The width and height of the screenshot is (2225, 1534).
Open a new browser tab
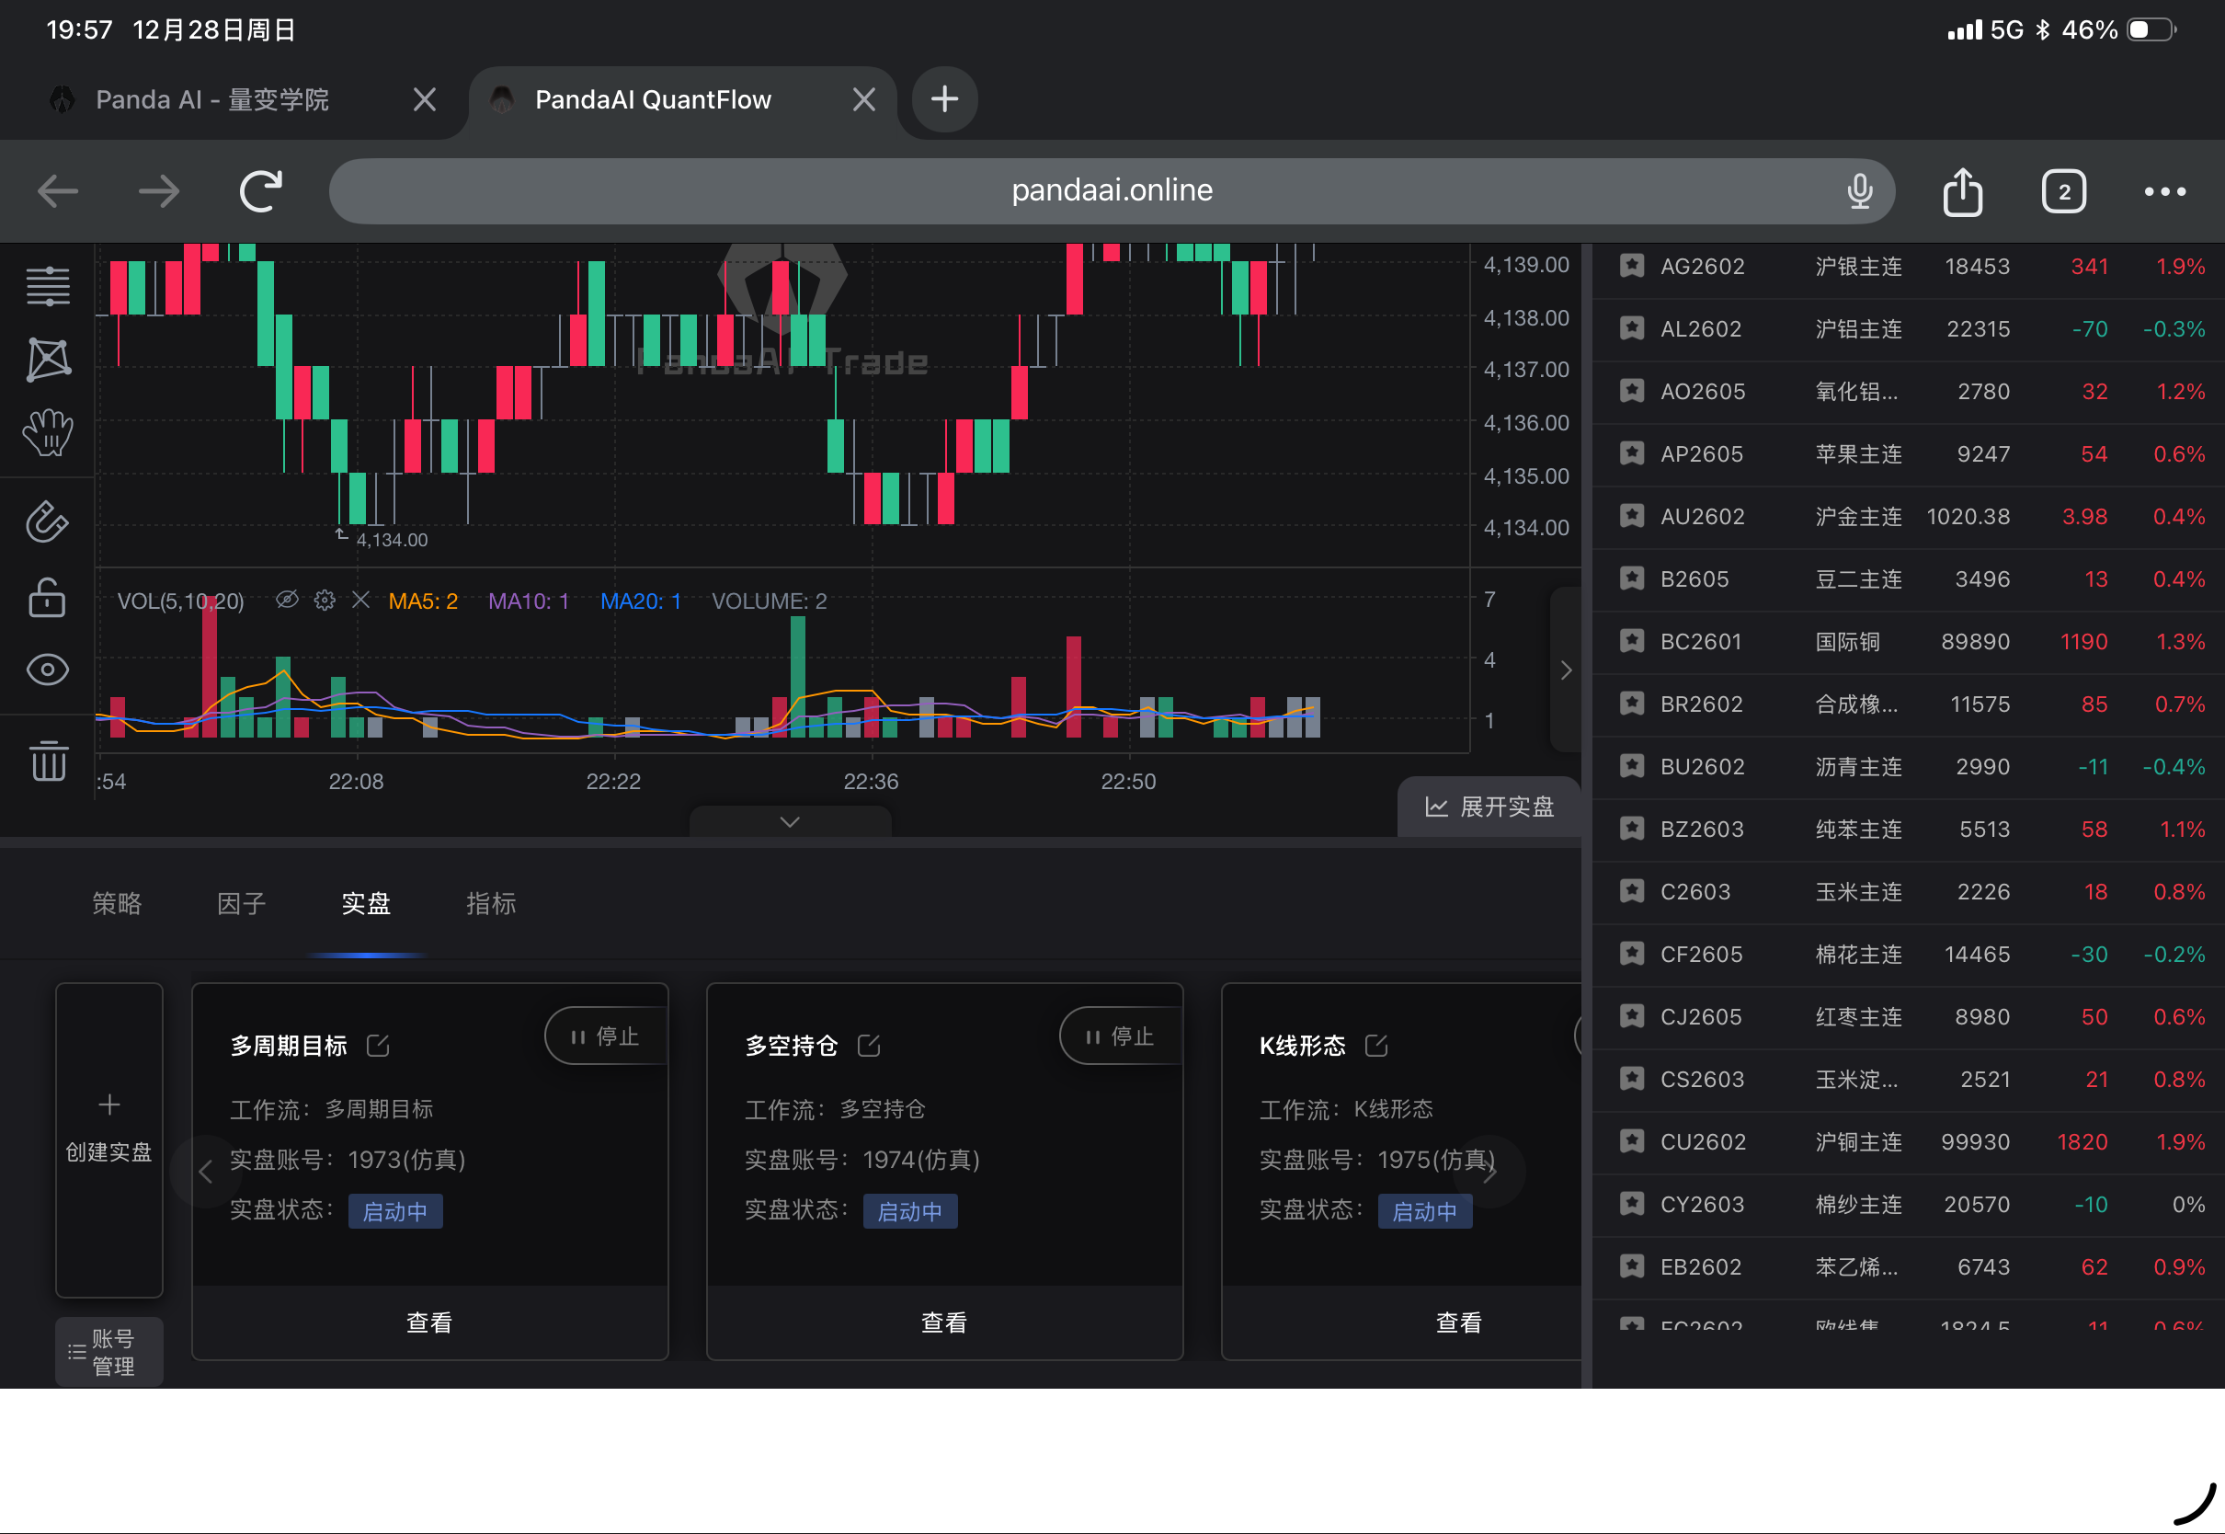click(944, 99)
